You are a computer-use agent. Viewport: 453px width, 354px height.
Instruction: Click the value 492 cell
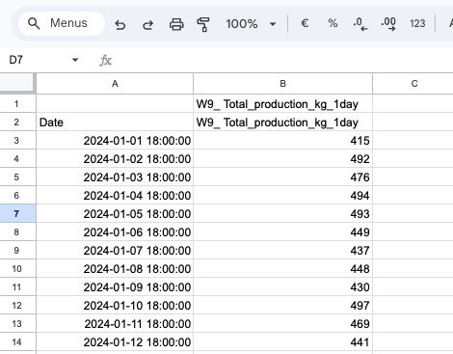tap(282, 159)
